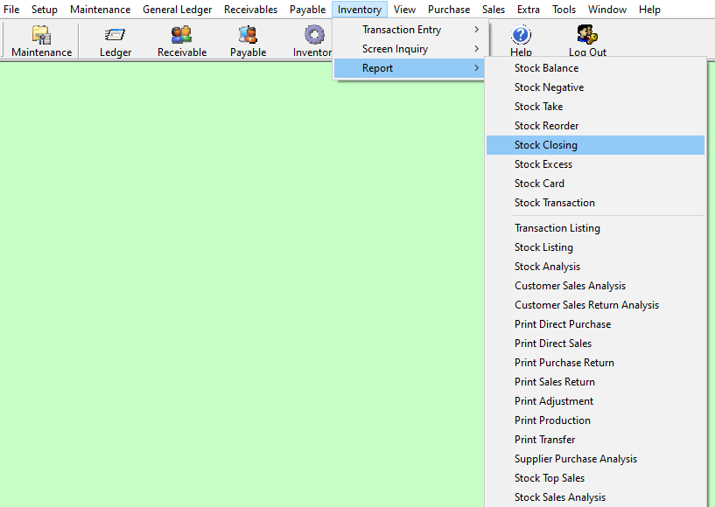The width and height of the screenshot is (715, 507).
Task: Select Print Transfer
Action: (595, 440)
